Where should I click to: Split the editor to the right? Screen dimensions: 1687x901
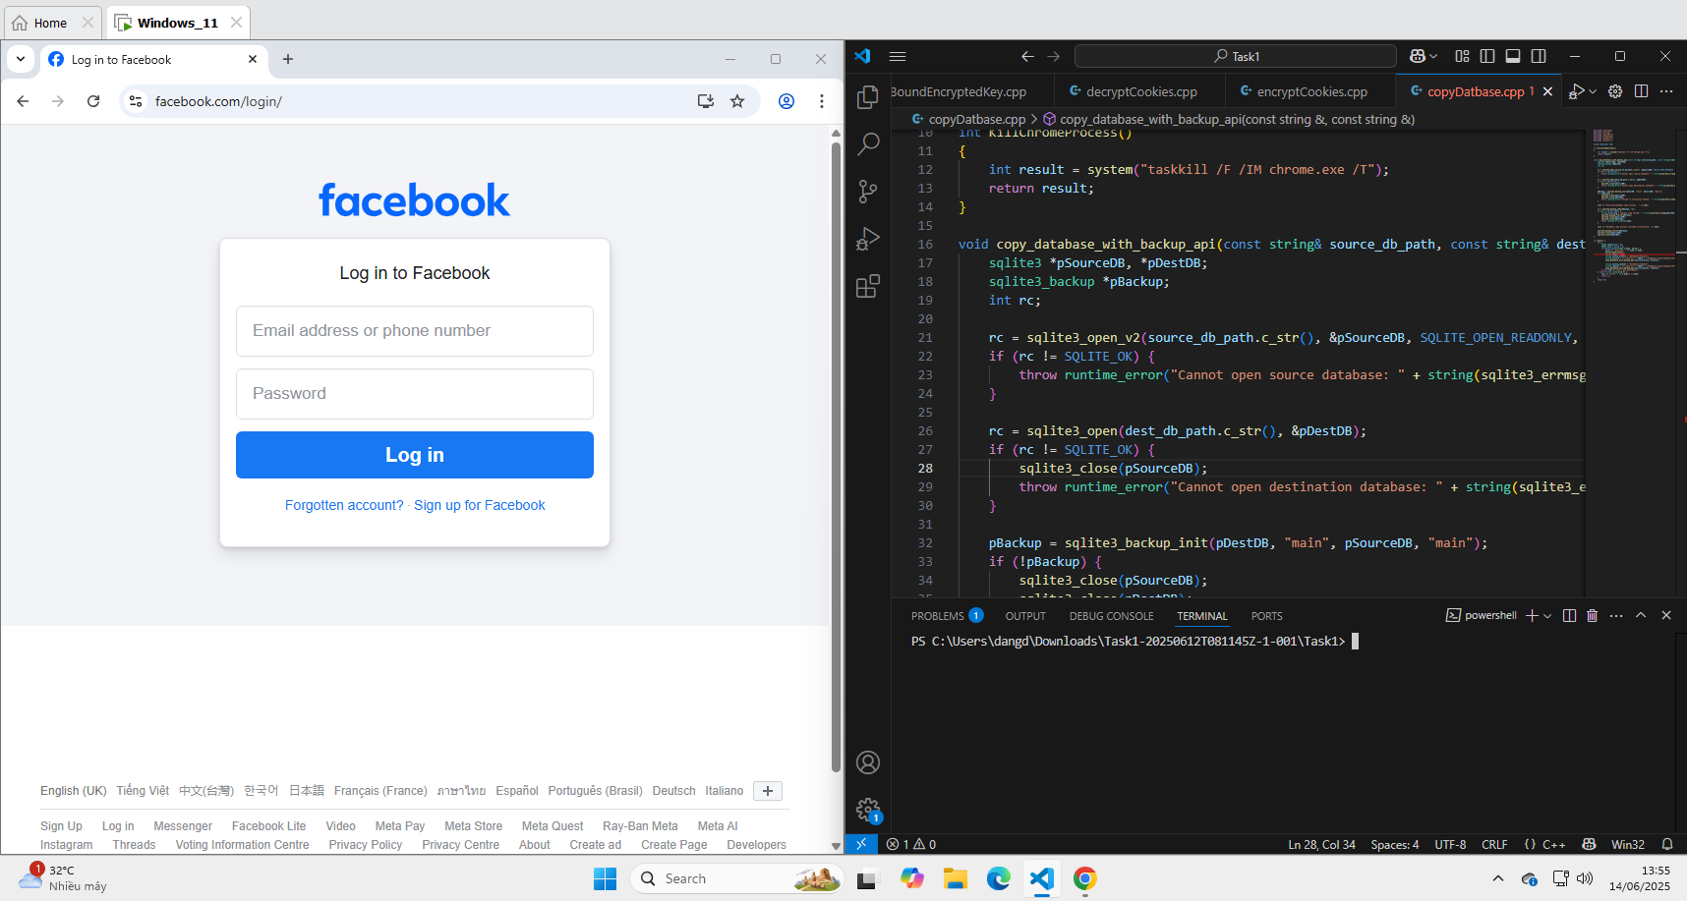(x=1641, y=91)
